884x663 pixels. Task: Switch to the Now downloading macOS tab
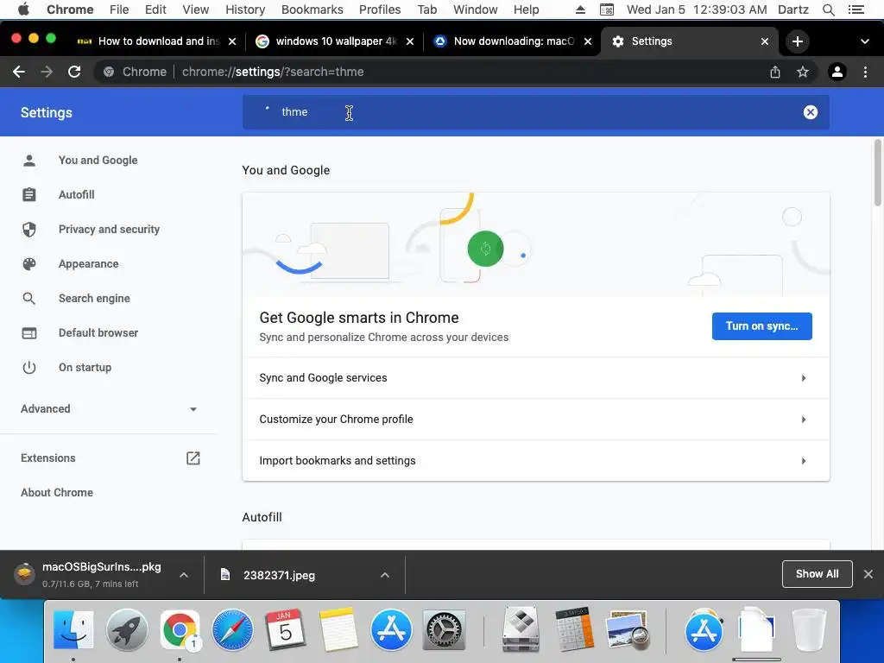coord(513,41)
